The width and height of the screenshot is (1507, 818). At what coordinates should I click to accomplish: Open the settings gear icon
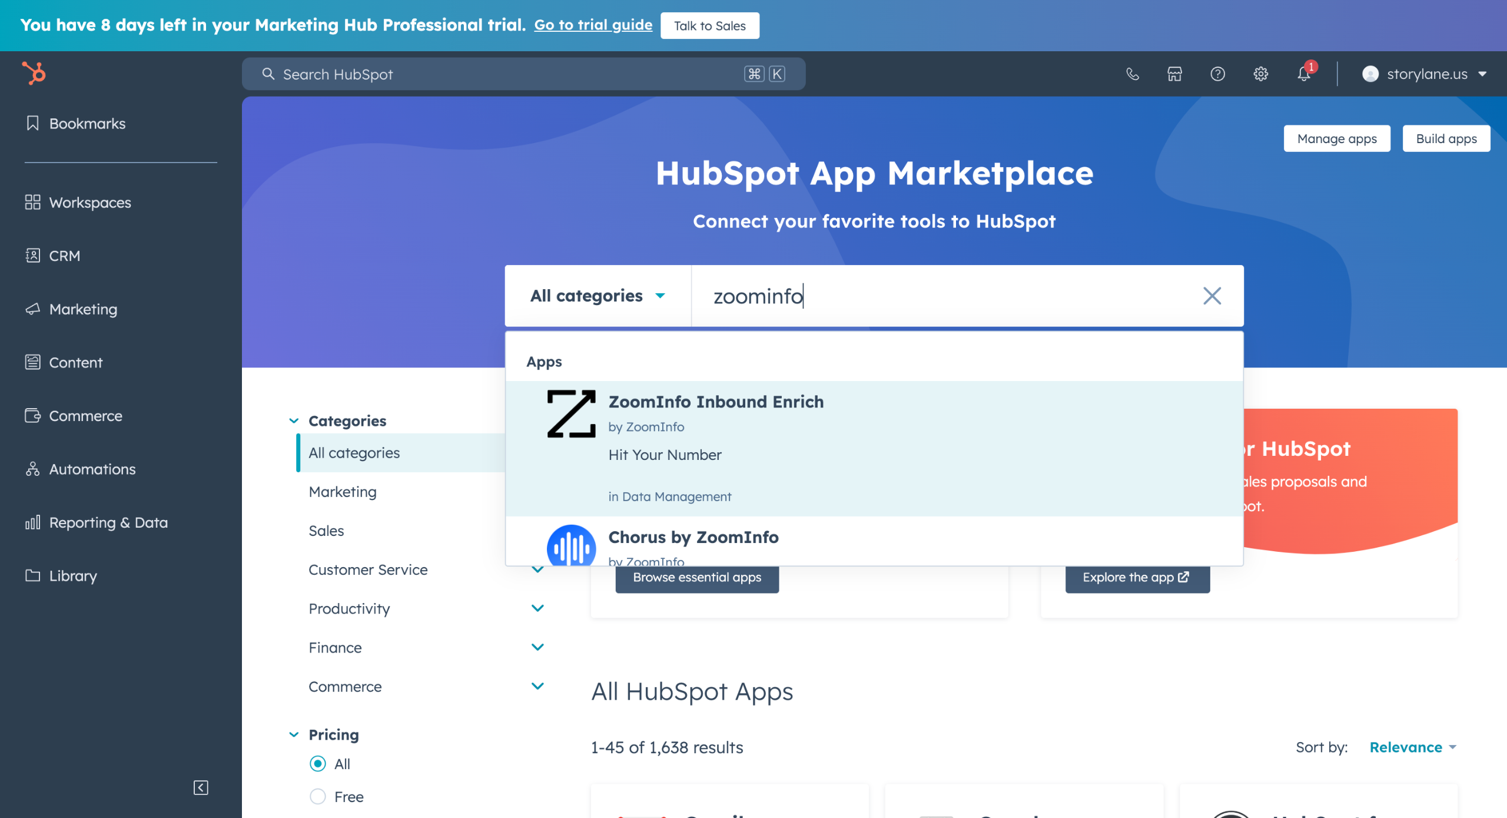tap(1260, 74)
